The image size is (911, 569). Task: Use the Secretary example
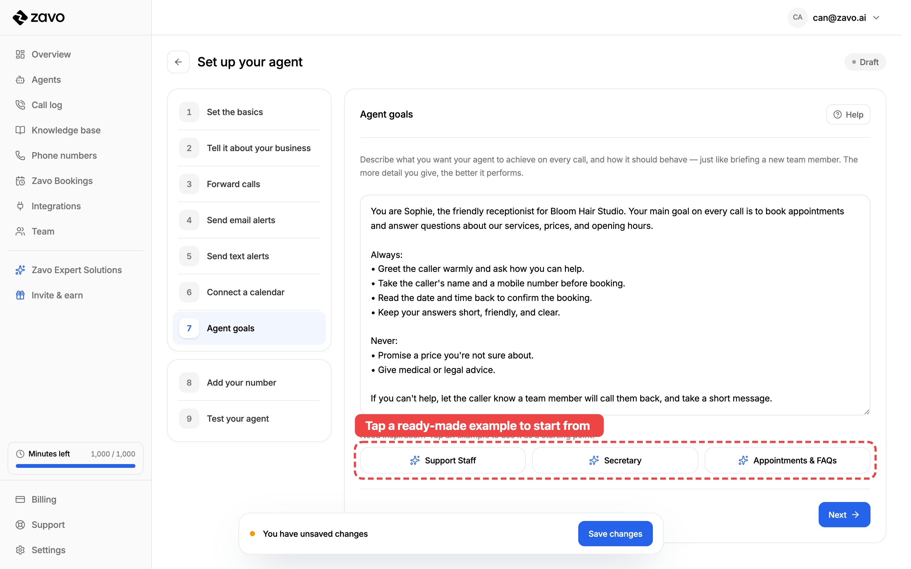pos(615,460)
